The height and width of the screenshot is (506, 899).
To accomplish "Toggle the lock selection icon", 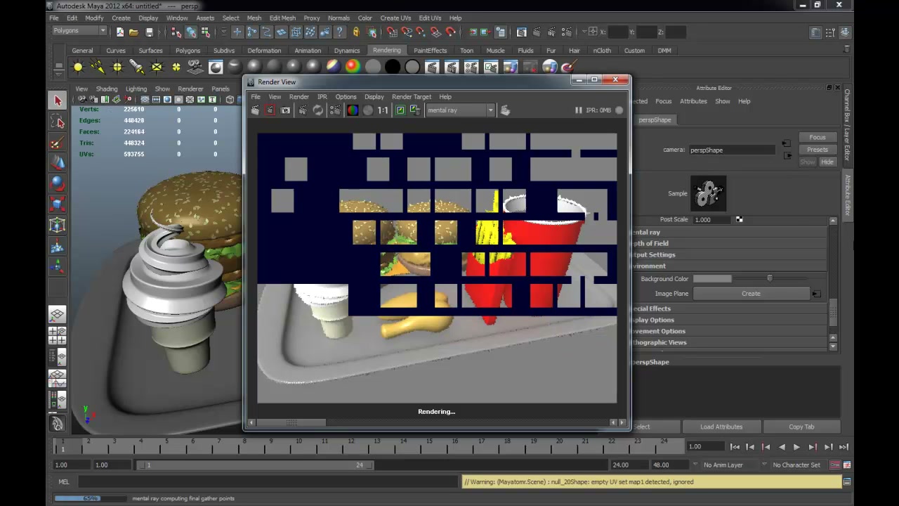I will pos(355,32).
